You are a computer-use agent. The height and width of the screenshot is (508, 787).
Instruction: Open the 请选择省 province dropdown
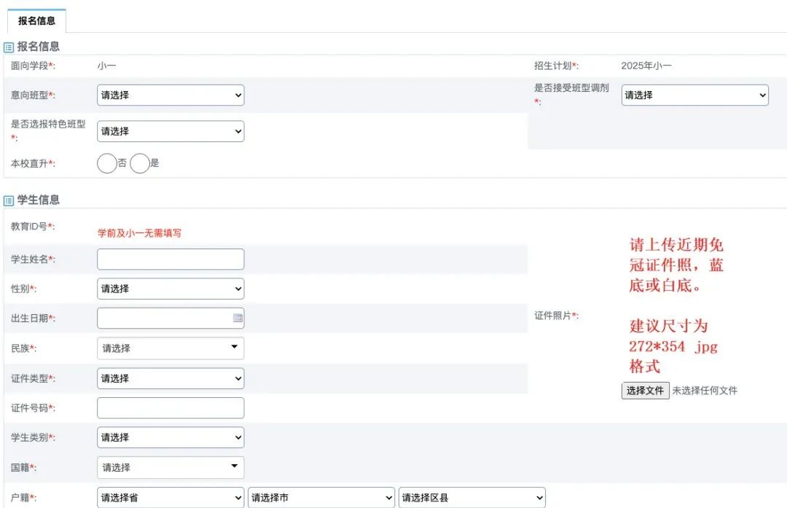[171, 499]
